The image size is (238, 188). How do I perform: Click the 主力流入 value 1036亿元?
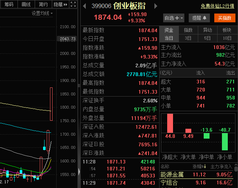(x=224, y=47)
